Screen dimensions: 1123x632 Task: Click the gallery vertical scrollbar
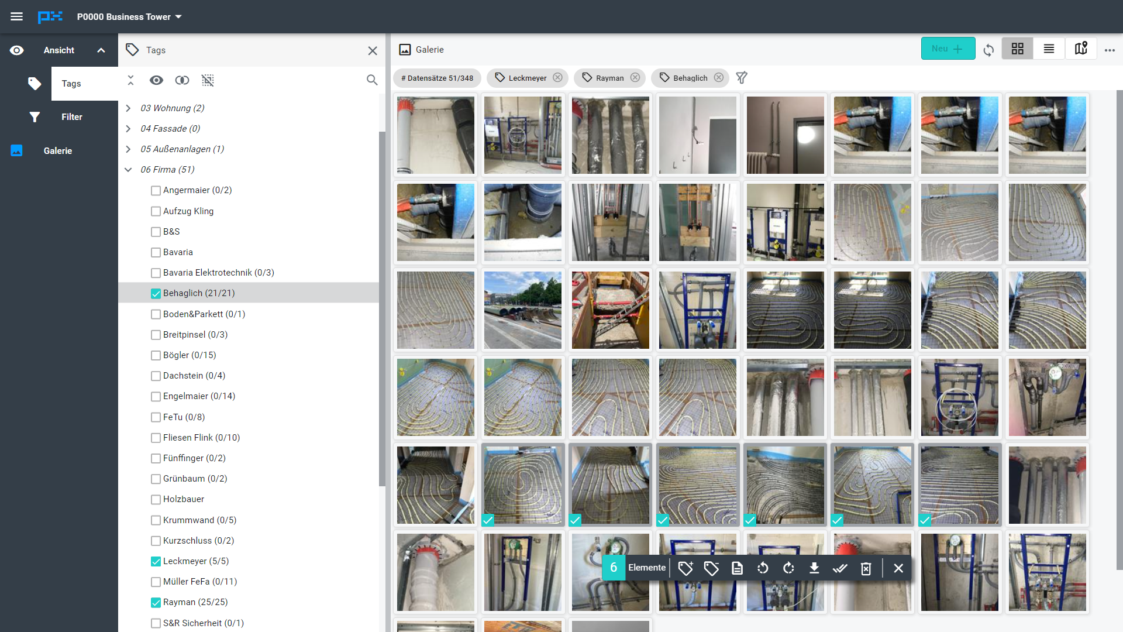(x=1119, y=329)
